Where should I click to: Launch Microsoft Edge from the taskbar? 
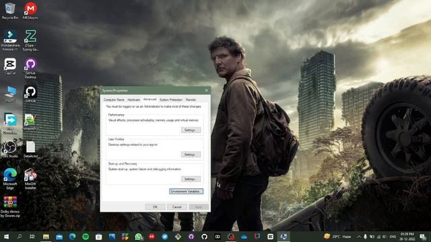click(72, 237)
